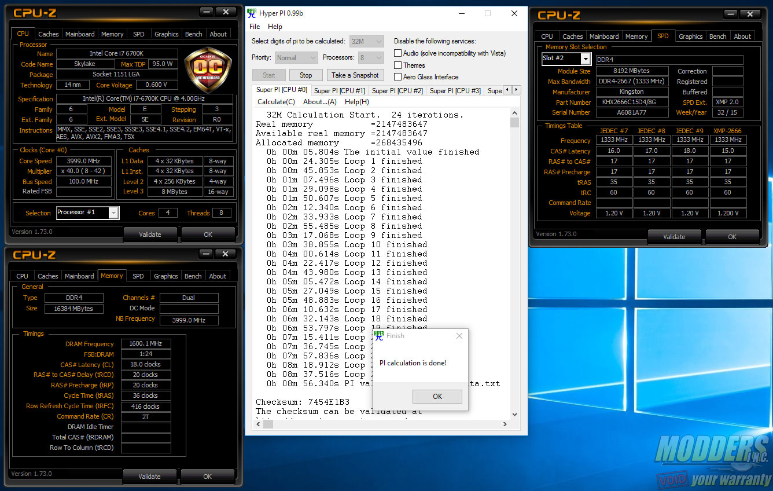Open SPD tab in CPU-Z Memory window
The image size is (773, 491).
click(x=138, y=276)
